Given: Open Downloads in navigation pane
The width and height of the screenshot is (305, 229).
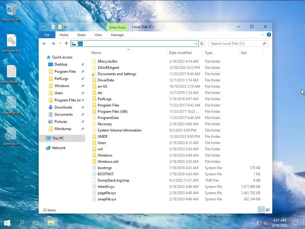Looking at the screenshot, I should (x=63, y=107).
